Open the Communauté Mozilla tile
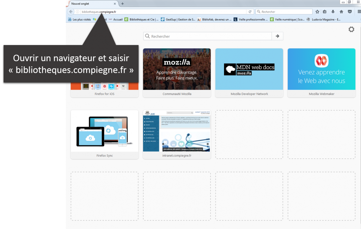The height and width of the screenshot is (229, 361). 177,73
